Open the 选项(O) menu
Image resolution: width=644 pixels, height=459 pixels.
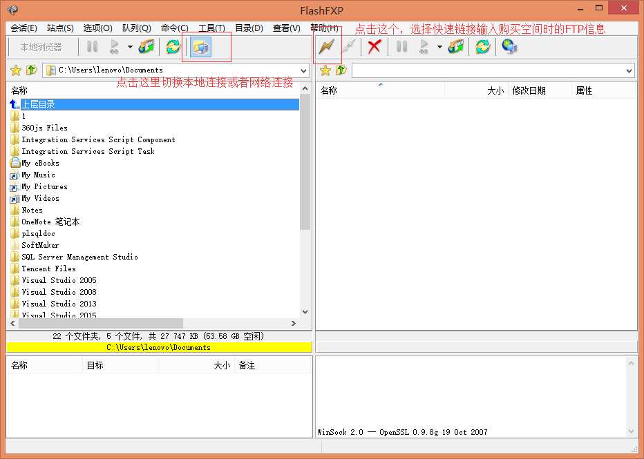click(x=97, y=28)
